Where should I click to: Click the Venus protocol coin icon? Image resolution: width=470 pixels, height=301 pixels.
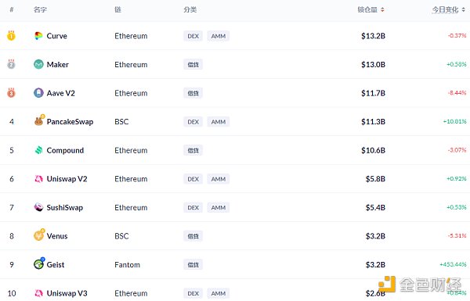pos(39,235)
